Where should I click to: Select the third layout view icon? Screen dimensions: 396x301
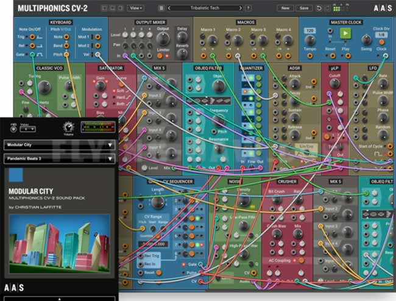121,8
